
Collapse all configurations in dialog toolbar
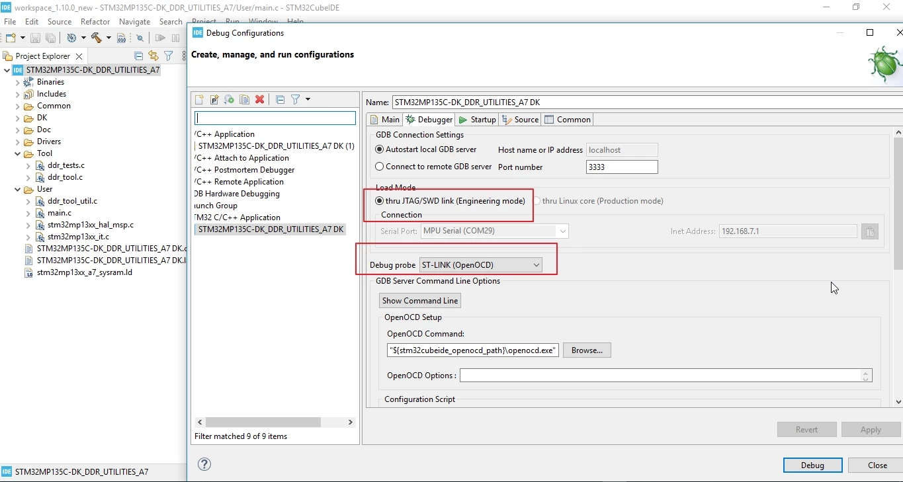point(280,100)
